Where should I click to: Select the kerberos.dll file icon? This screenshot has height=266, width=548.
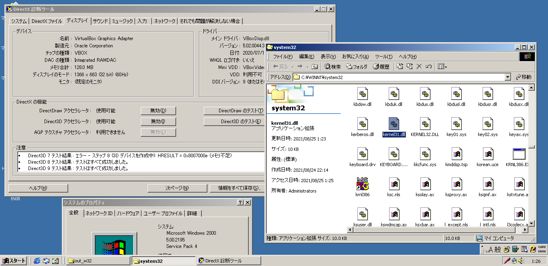[x=363, y=124]
